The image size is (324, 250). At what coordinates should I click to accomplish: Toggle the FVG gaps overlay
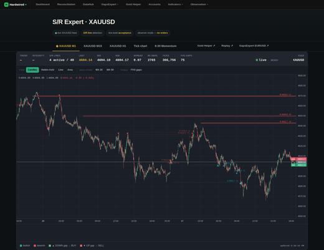coord(136,70)
